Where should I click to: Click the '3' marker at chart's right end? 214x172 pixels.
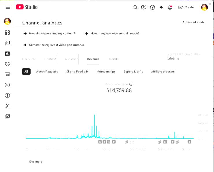pos(189,142)
